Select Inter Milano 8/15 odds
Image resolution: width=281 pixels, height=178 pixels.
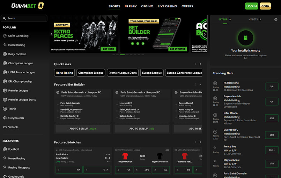(272, 118)
